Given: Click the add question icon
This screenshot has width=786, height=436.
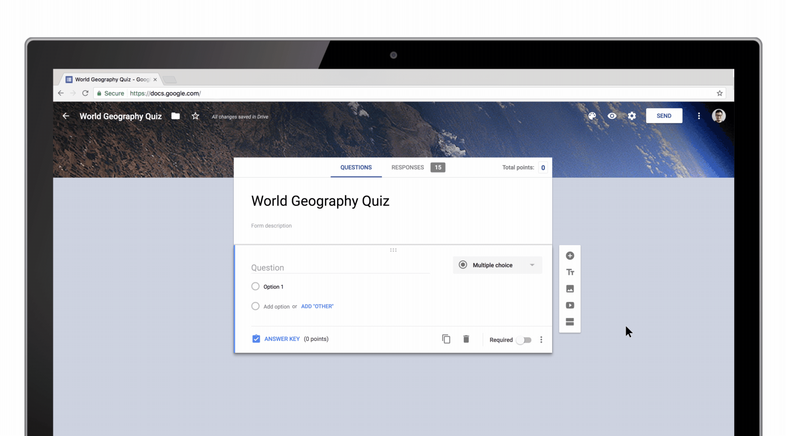Looking at the screenshot, I should point(569,256).
